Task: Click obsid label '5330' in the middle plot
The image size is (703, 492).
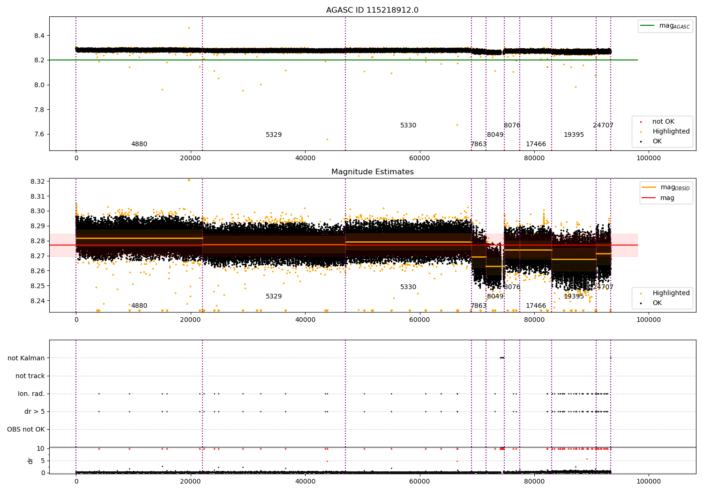Action: (x=408, y=287)
